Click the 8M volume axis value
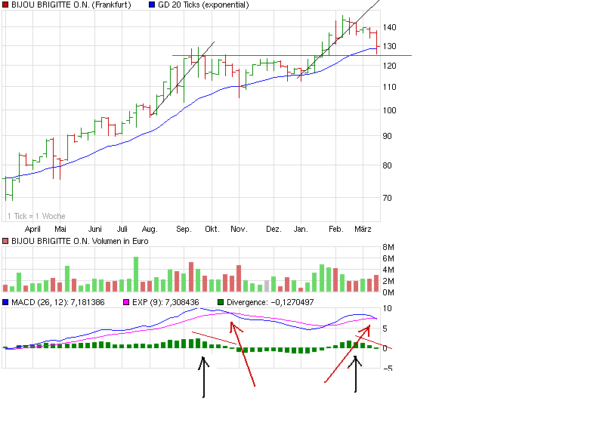The image size is (612, 429). point(388,247)
